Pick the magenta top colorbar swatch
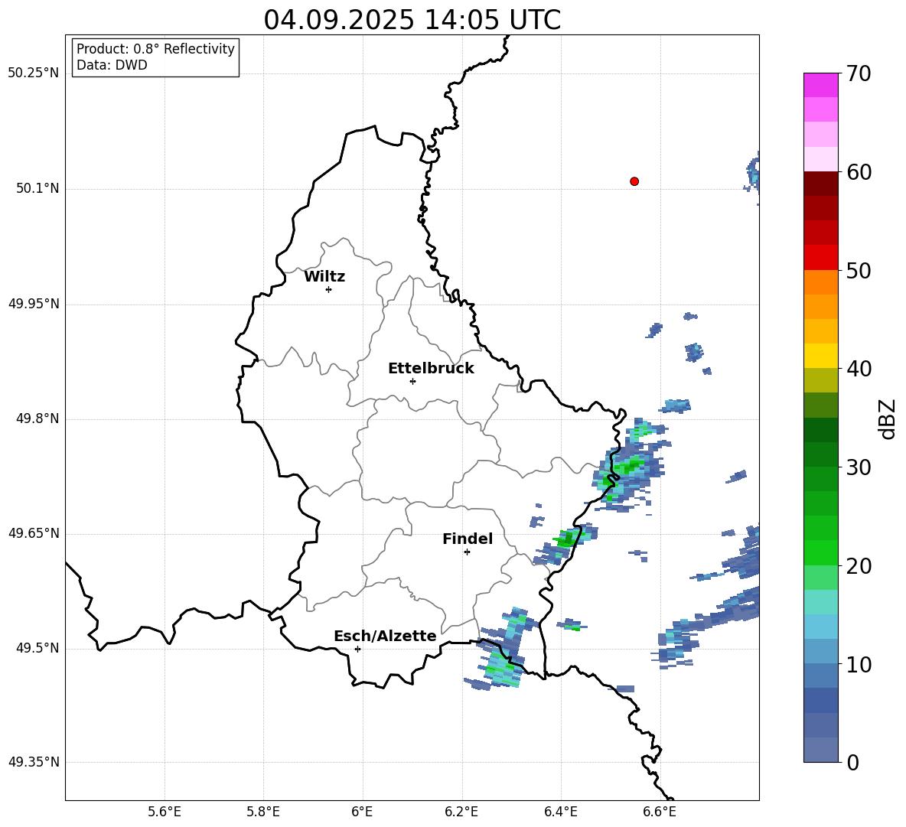The image size is (906, 827). coord(820,85)
